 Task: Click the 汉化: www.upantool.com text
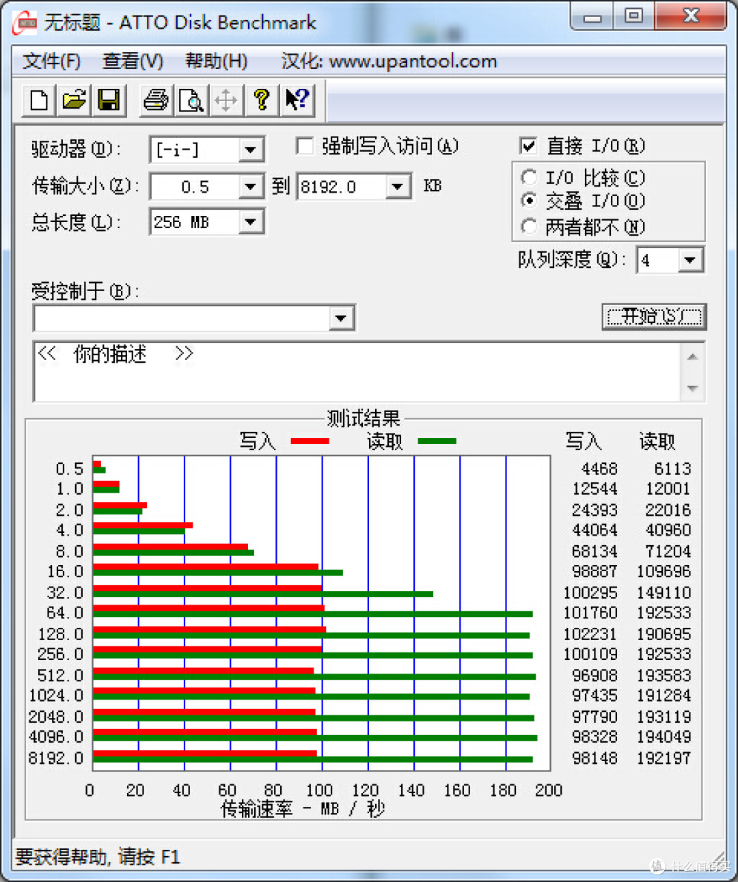tap(389, 61)
